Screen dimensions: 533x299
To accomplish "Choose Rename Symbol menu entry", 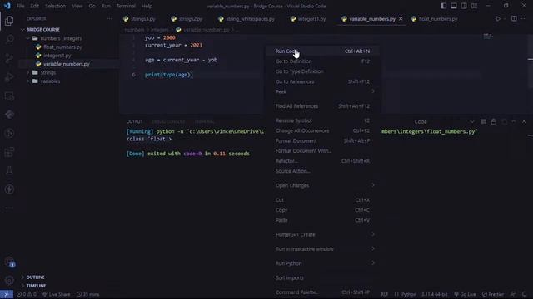I will 322,120.
